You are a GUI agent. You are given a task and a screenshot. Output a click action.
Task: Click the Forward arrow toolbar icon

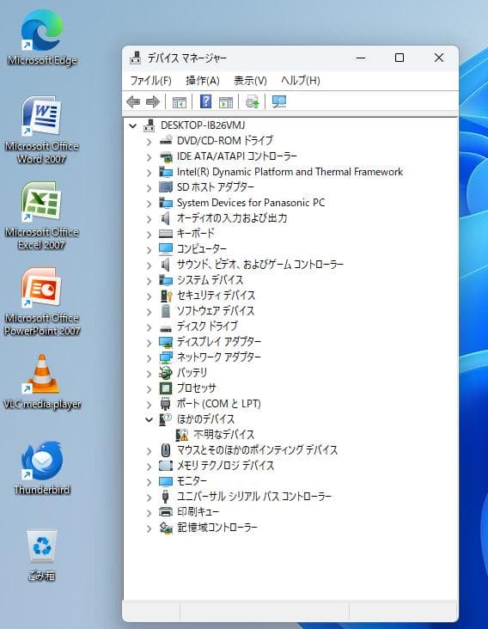pos(153,102)
